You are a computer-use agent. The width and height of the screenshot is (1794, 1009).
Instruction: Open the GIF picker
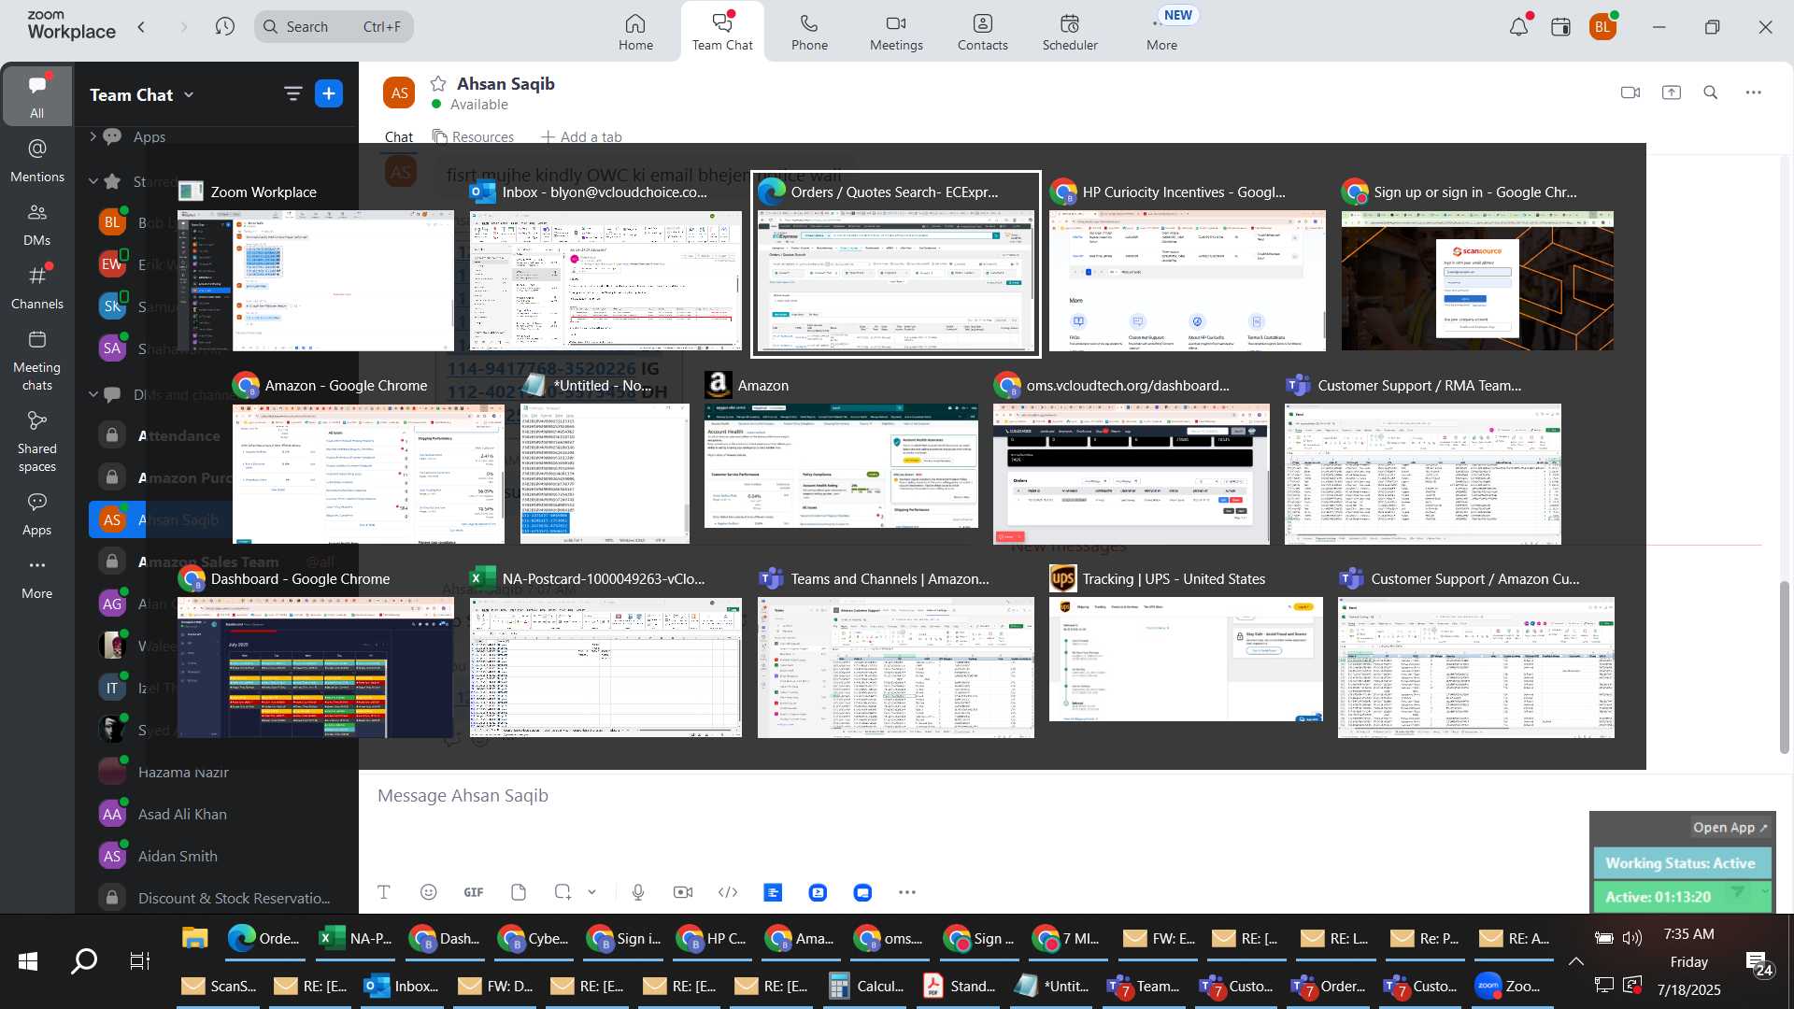474,892
